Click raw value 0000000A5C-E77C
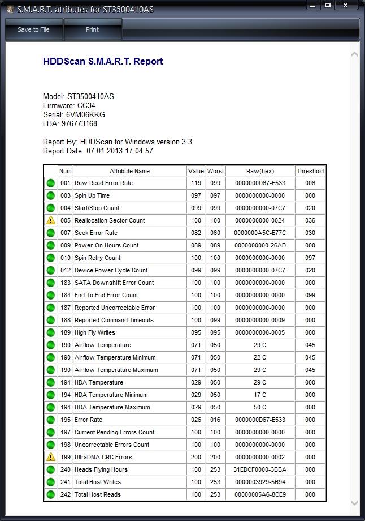 point(260,233)
